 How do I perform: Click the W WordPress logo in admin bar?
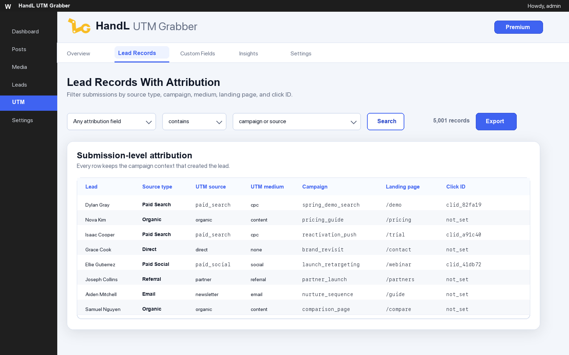tap(8, 6)
